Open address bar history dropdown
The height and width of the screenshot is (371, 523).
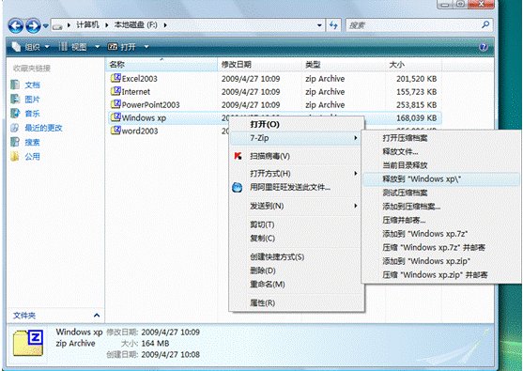(x=319, y=25)
